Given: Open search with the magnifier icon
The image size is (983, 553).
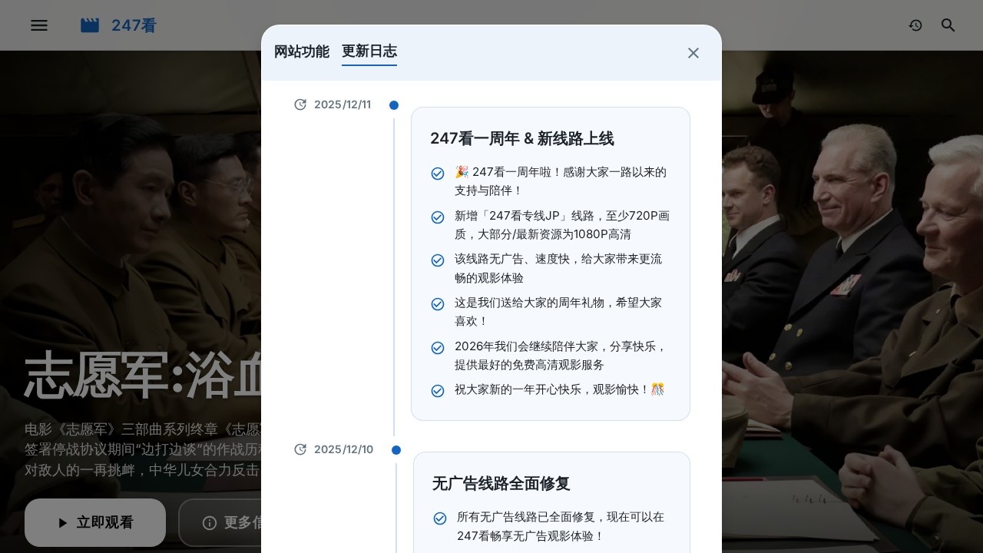Looking at the screenshot, I should (948, 25).
